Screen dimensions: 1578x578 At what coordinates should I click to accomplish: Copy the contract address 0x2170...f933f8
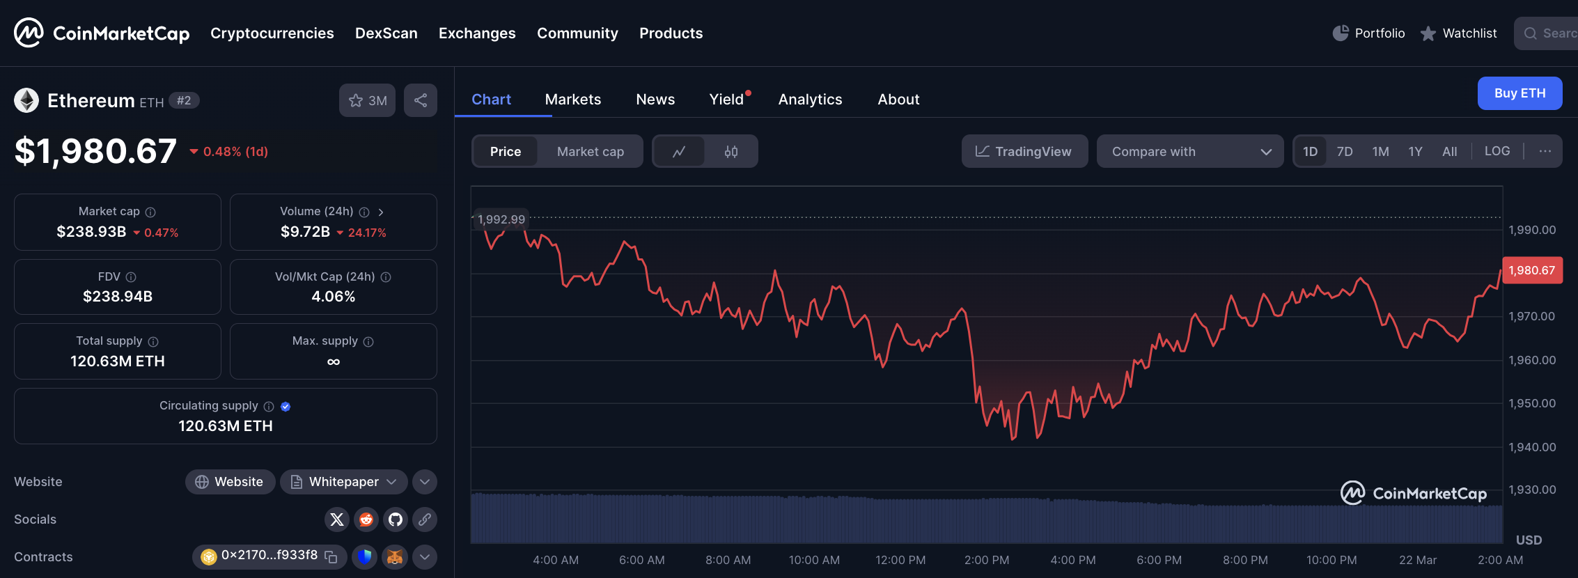click(x=331, y=556)
